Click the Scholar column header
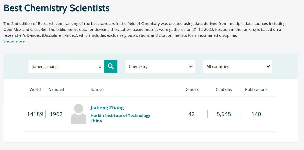304x150 pixels. coord(97,89)
